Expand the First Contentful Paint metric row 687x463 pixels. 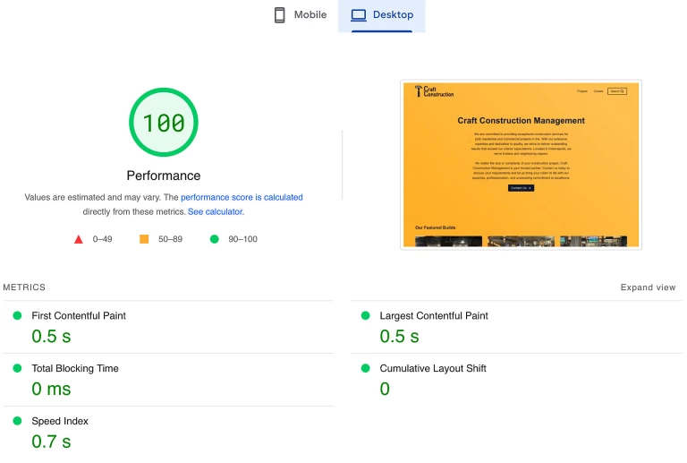[79, 316]
